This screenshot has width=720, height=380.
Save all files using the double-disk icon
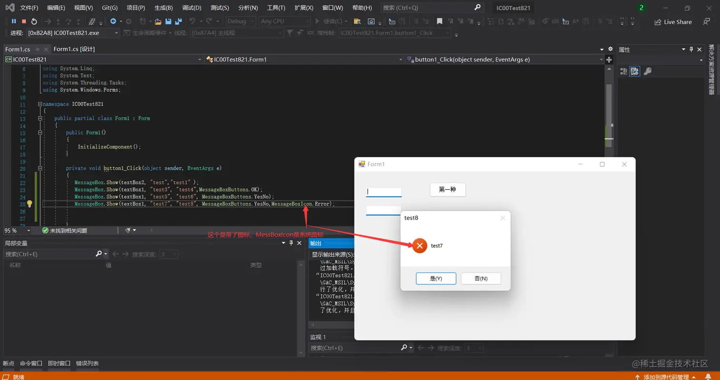coord(179,21)
